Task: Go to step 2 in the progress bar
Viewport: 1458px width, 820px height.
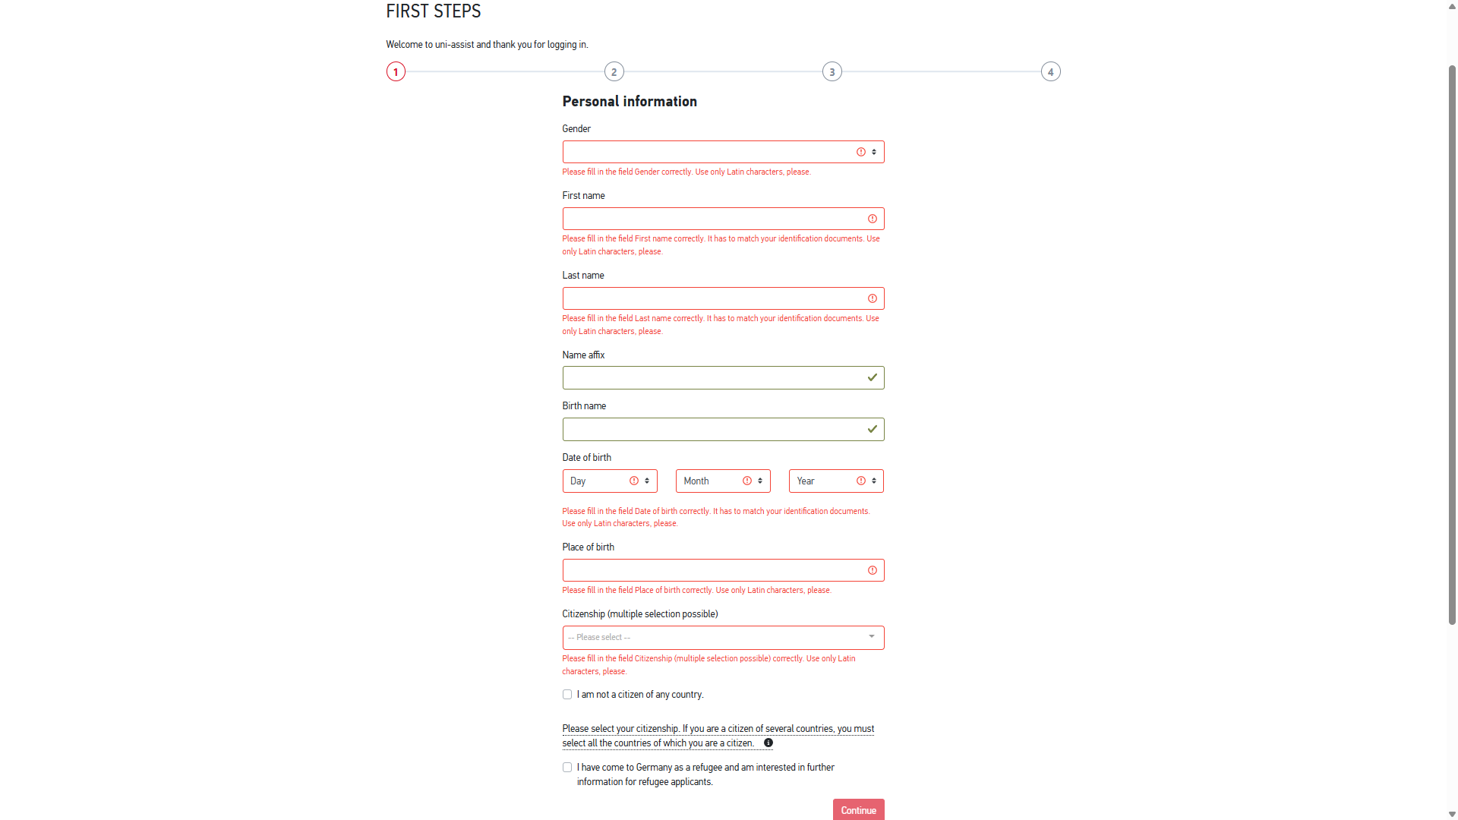Action: coord(614,72)
